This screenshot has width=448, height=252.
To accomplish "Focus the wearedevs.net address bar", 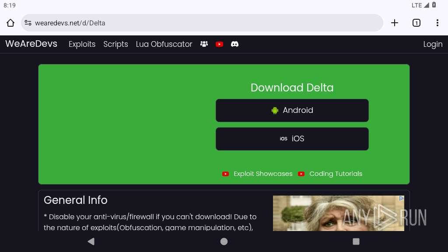I will click(x=202, y=23).
